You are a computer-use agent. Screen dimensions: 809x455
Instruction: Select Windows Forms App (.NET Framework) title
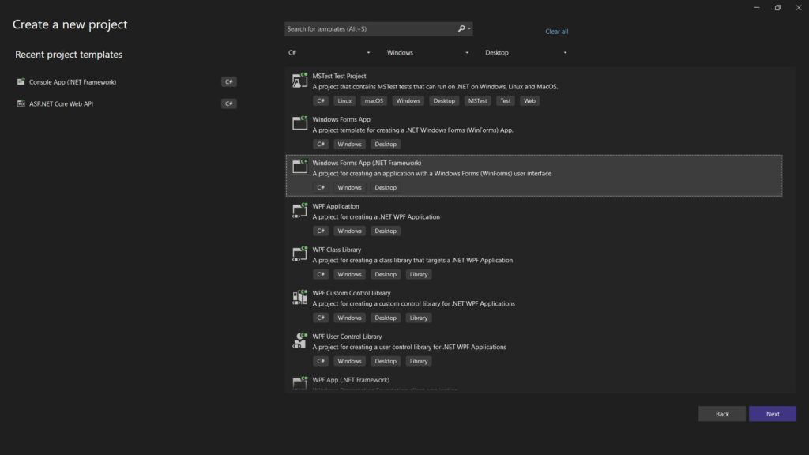click(x=367, y=163)
